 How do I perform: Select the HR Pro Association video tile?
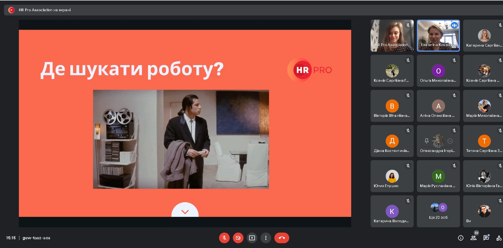(392, 36)
